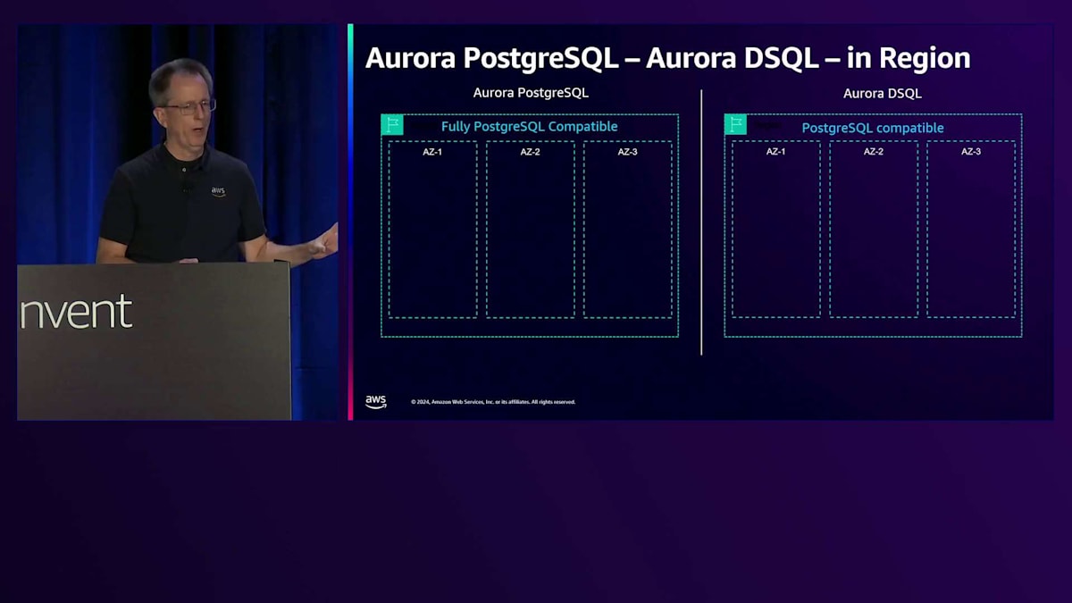Viewport: 1072px width, 603px height.
Task: Click the AZ-2 label under Aurora DSQL
Action: pos(873,152)
